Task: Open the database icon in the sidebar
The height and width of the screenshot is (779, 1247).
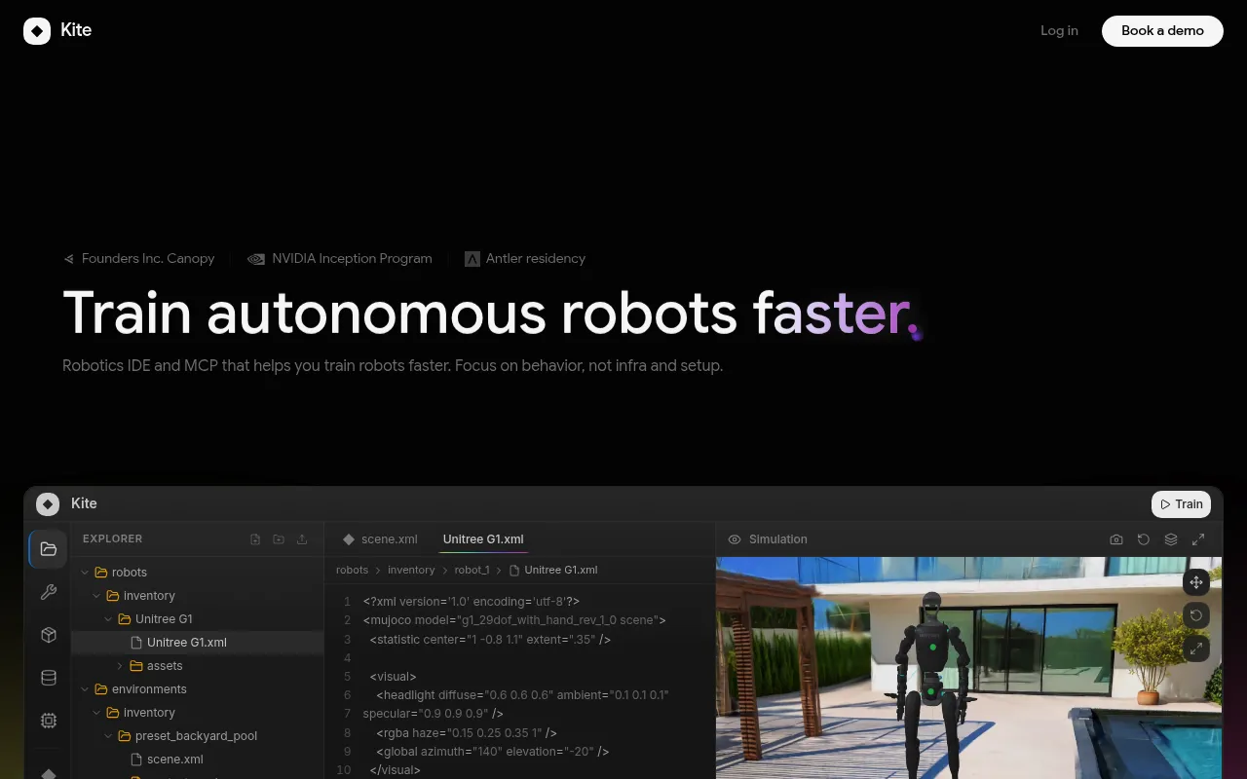Action: (48, 678)
